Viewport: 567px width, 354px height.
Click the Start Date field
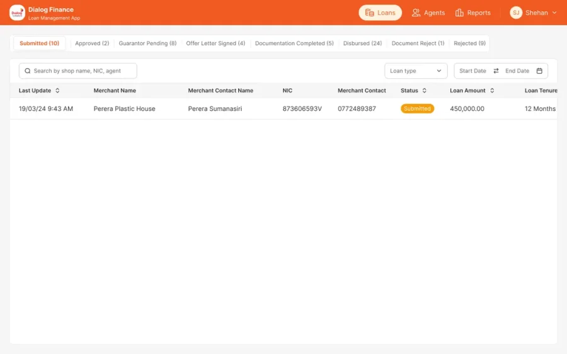[472, 71]
